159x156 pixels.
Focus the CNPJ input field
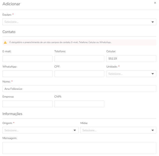coord(79,104)
